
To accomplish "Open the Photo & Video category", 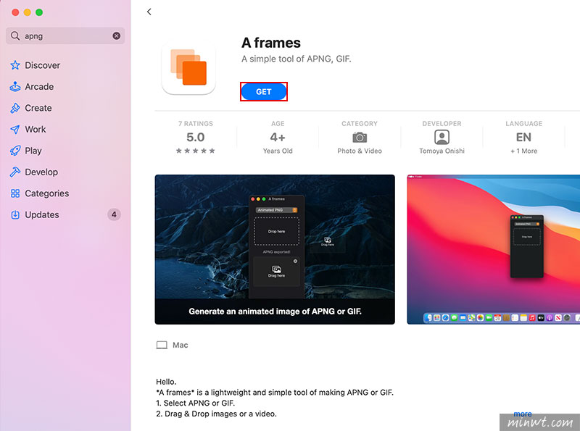I will tap(360, 151).
